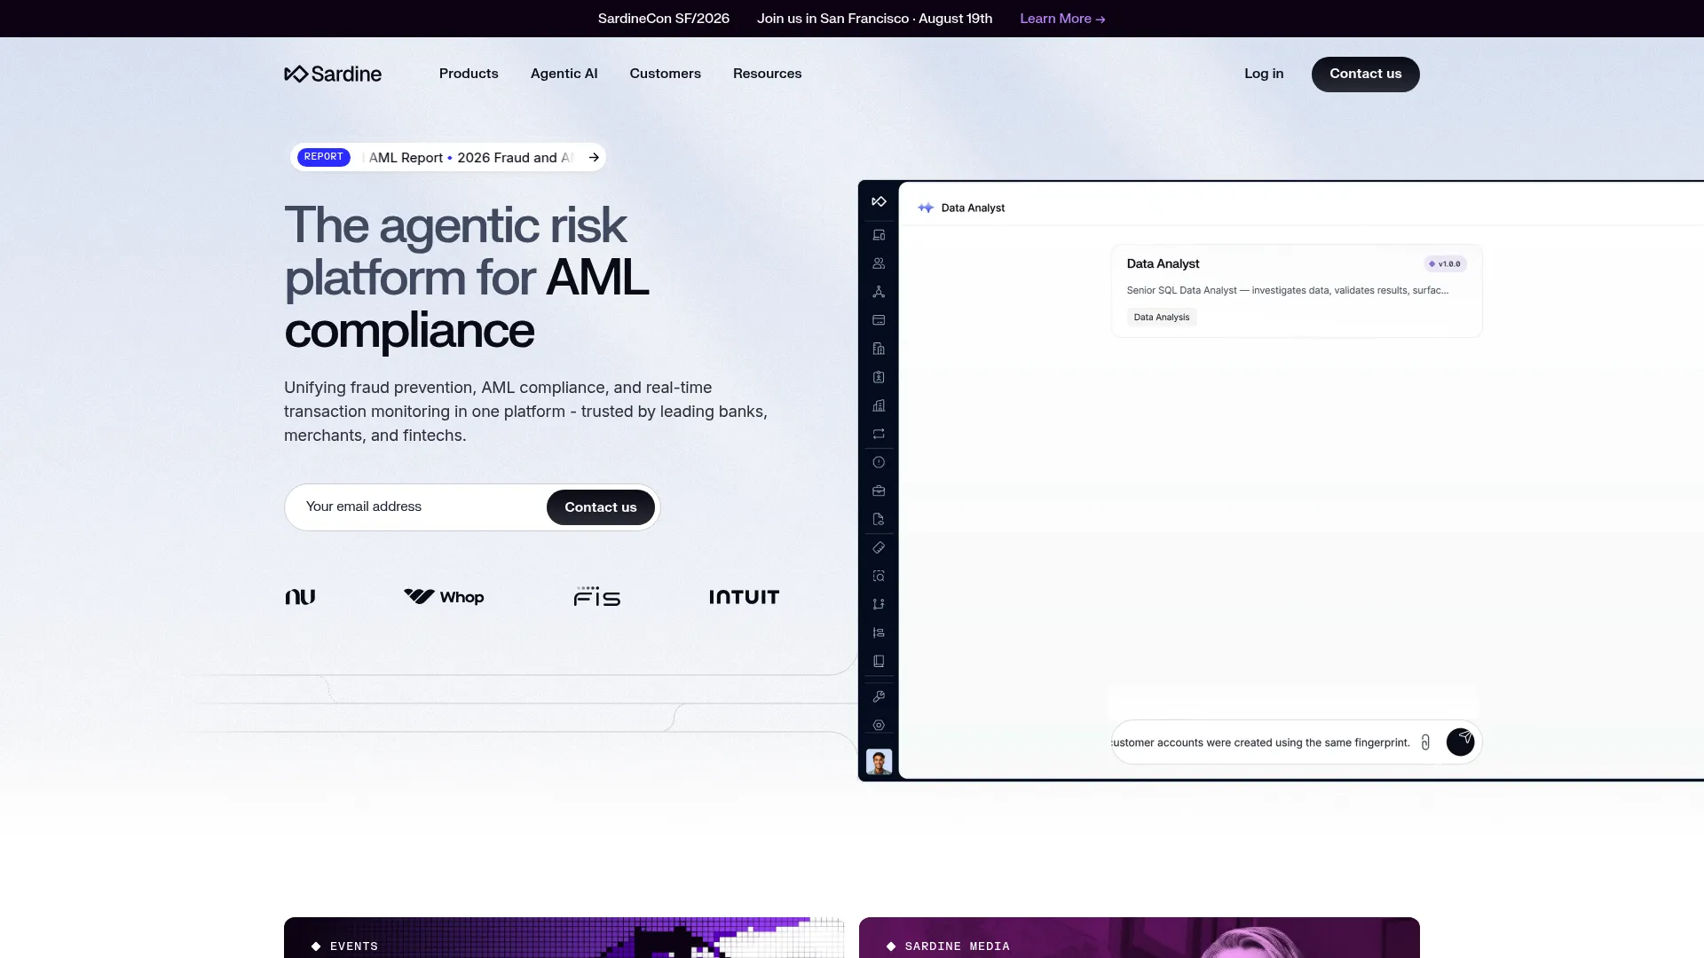
Task: Click the Sardine logo in the header
Action: coord(333,74)
